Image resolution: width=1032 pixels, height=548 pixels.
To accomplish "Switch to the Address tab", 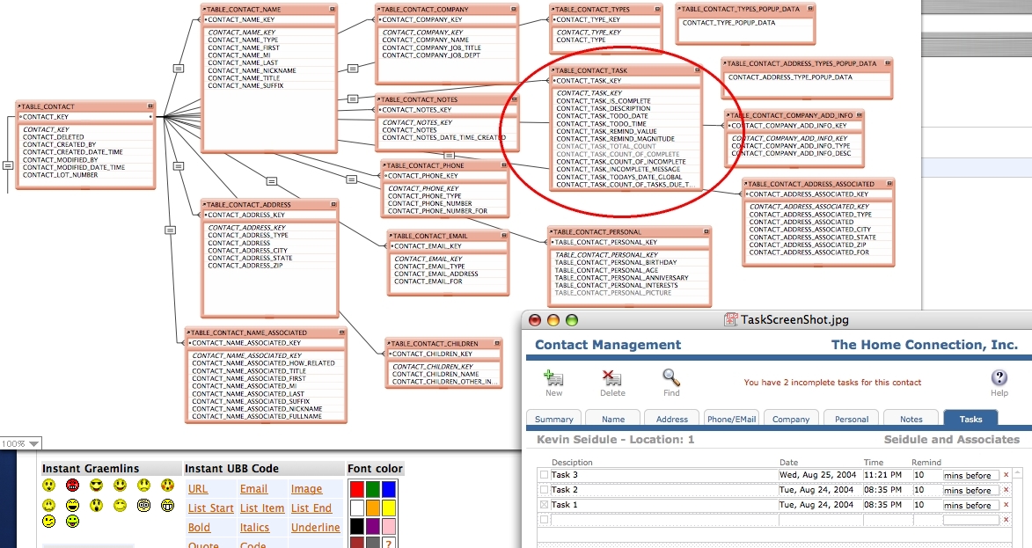I will (672, 419).
